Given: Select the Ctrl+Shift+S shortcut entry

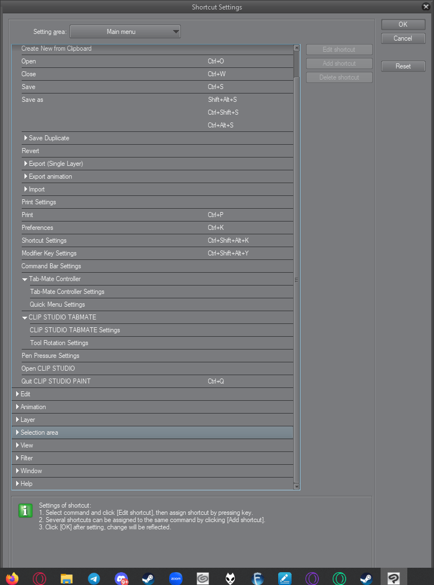Looking at the screenshot, I should (x=223, y=112).
